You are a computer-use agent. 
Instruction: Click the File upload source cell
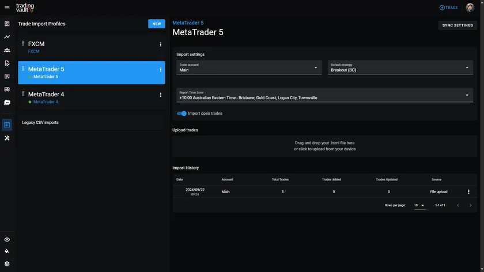tap(438, 192)
